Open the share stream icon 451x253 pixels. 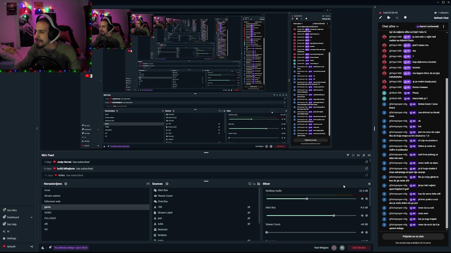(397, 18)
